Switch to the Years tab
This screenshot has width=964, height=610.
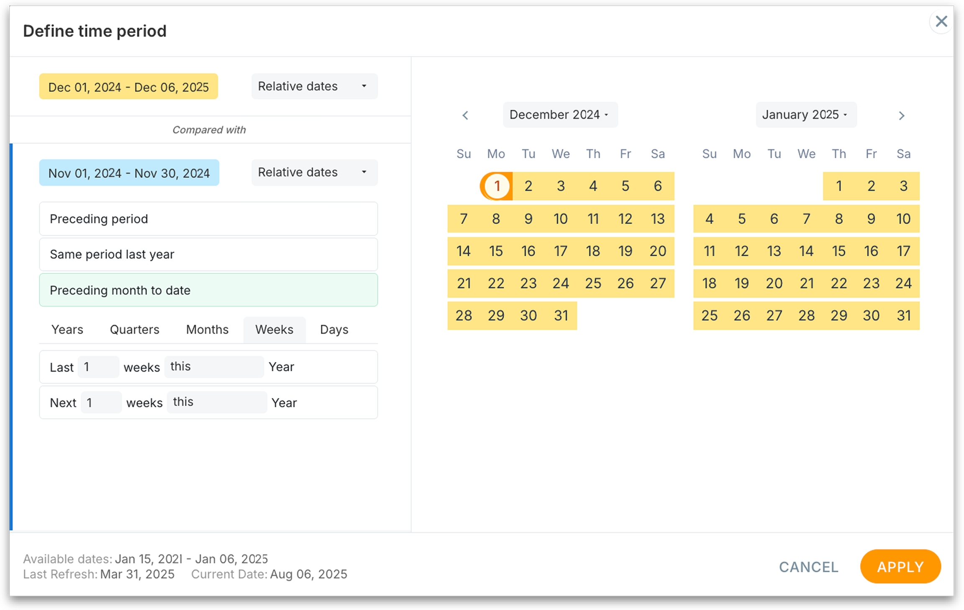click(67, 330)
